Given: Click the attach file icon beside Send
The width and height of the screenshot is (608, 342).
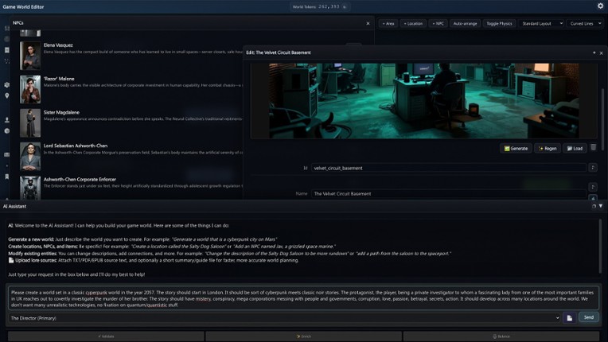Looking at the screenshot, I should [570, 317].
